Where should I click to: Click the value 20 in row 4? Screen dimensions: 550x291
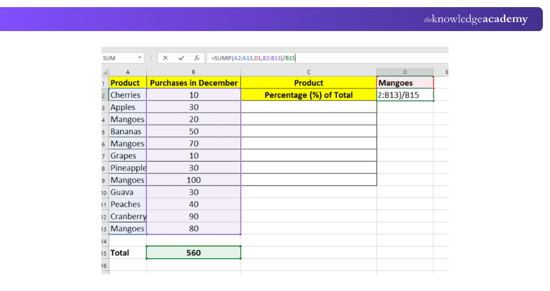193,119
